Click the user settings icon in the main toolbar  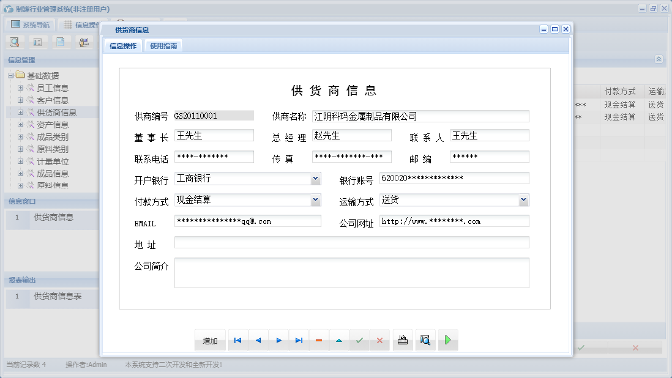[x=84, y=42]
